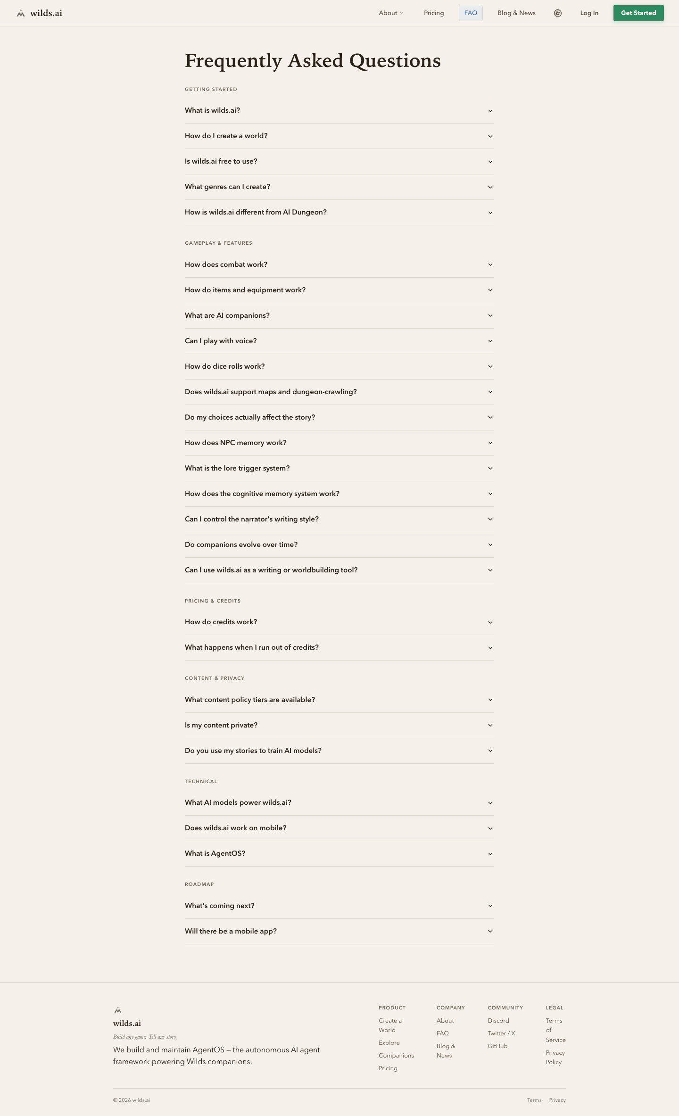Screen dimensions: 679x1116
Task: Expand "How does NPC memory work?" question
Action: (236, 443)
